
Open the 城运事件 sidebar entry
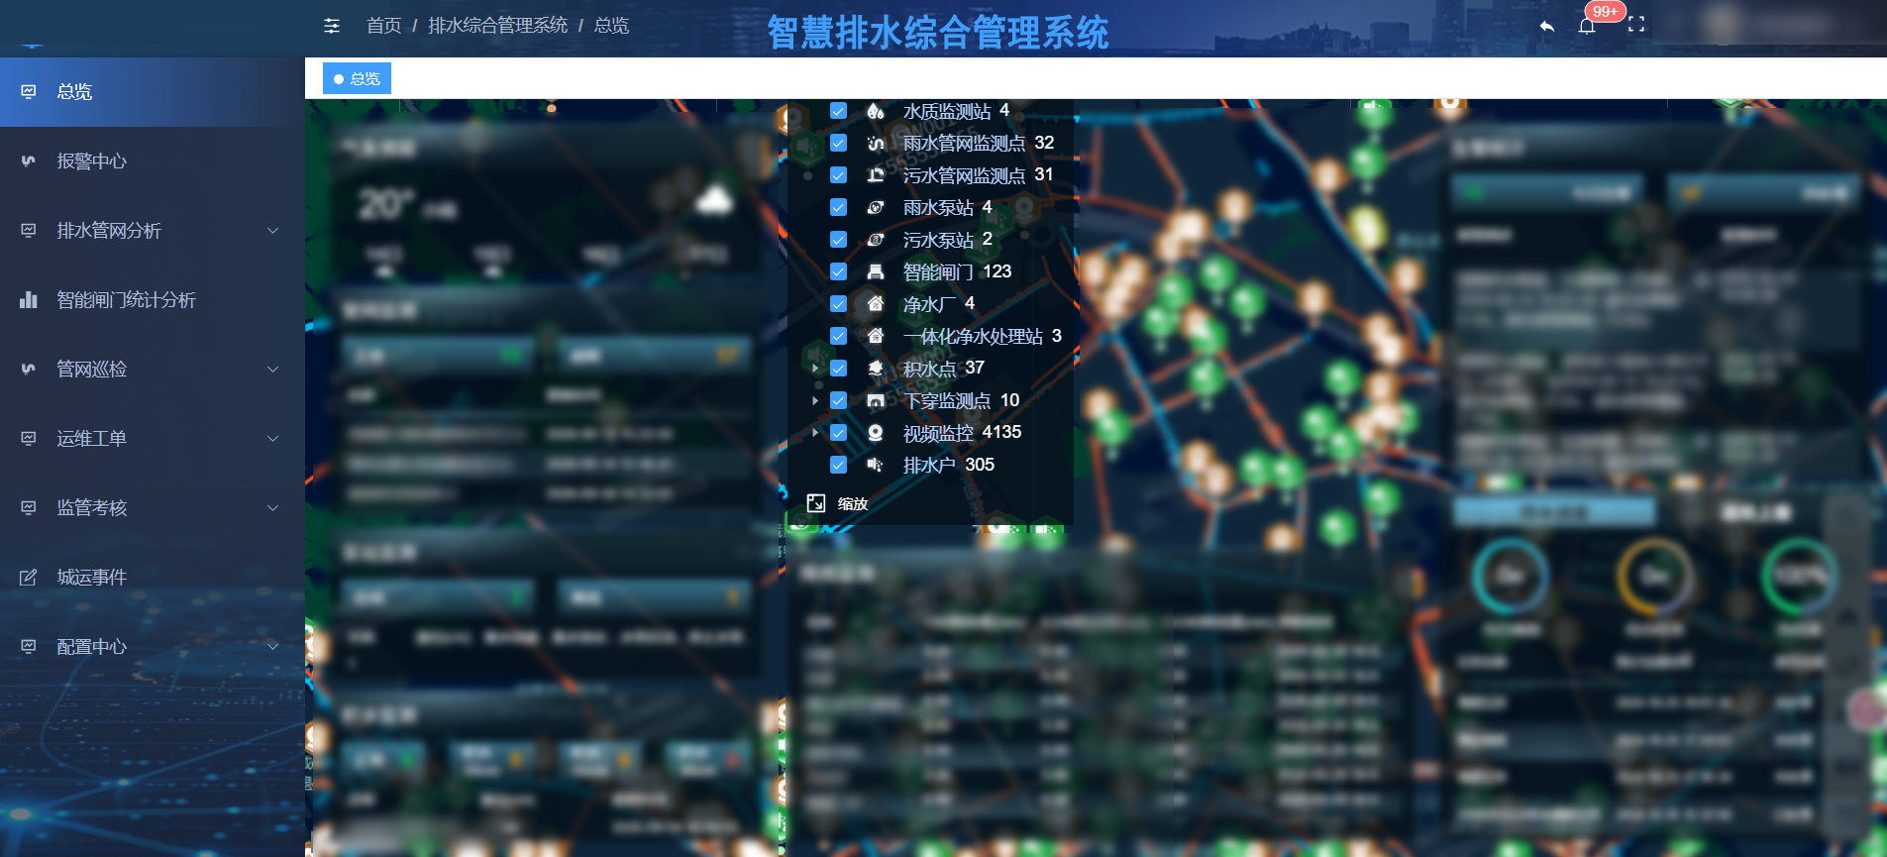pyautogui.click(x=152, y=578)
